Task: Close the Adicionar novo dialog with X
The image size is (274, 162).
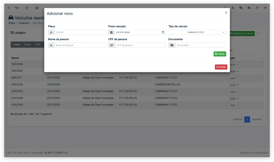Action: [226, 12]
